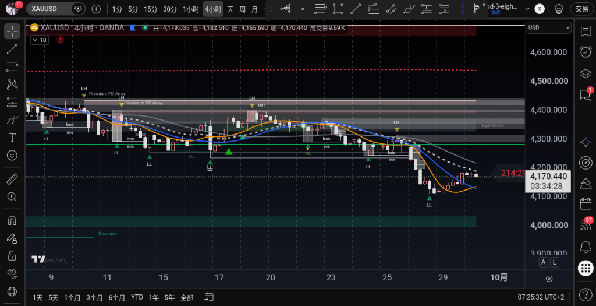Switch to the 5分 timeframe
This screenshot has width=596, height=306.
[x=133, y=9]
